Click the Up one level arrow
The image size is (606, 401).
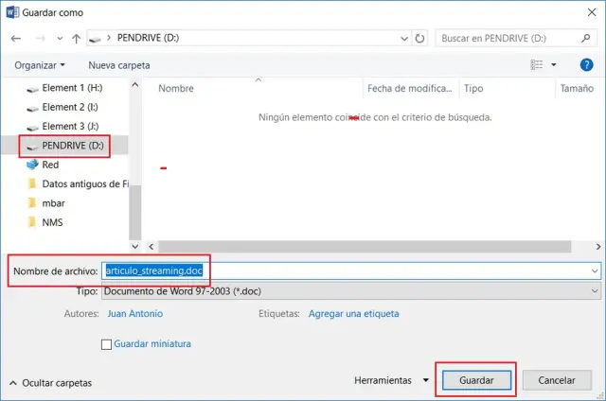point(76,39)
